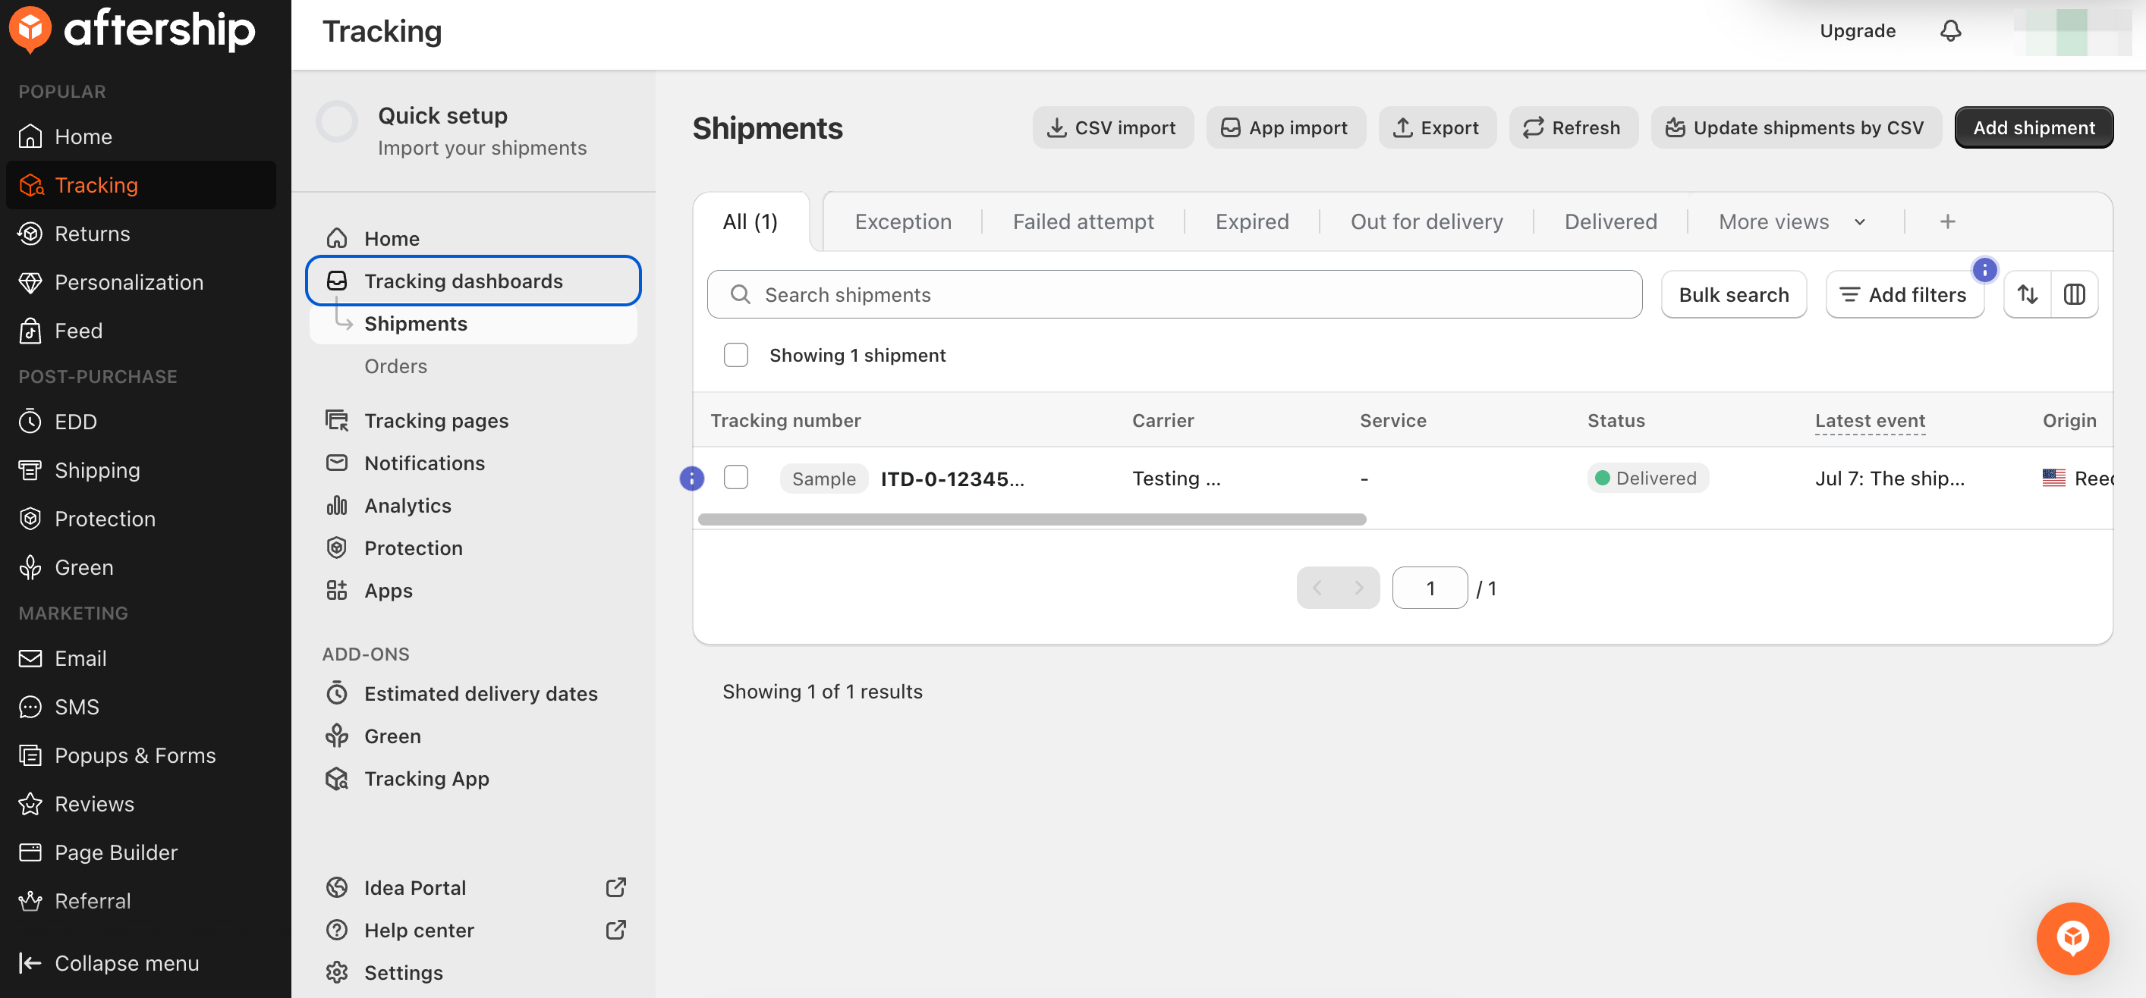2146x998 pixels.
Task: Expand the More views dropdown
Action: pyautogui.click(x=1791, y=221)
